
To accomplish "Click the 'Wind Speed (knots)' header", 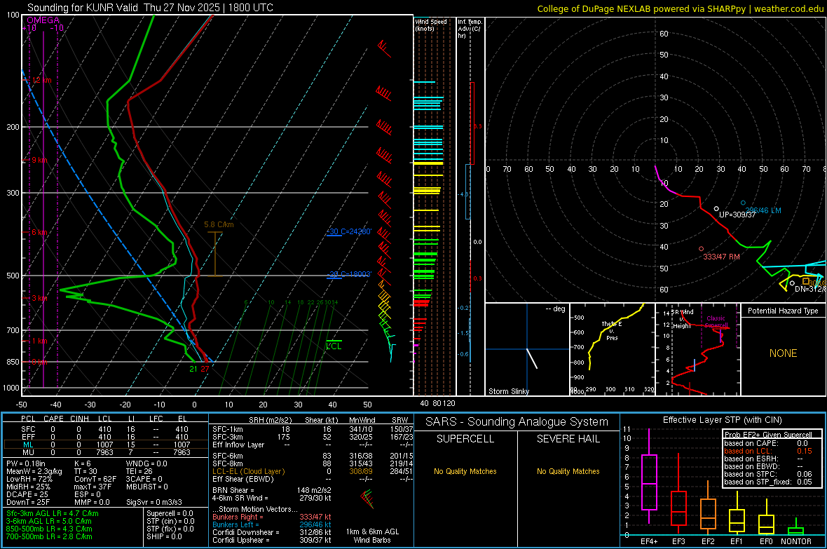I will click(x=430, y=25).
